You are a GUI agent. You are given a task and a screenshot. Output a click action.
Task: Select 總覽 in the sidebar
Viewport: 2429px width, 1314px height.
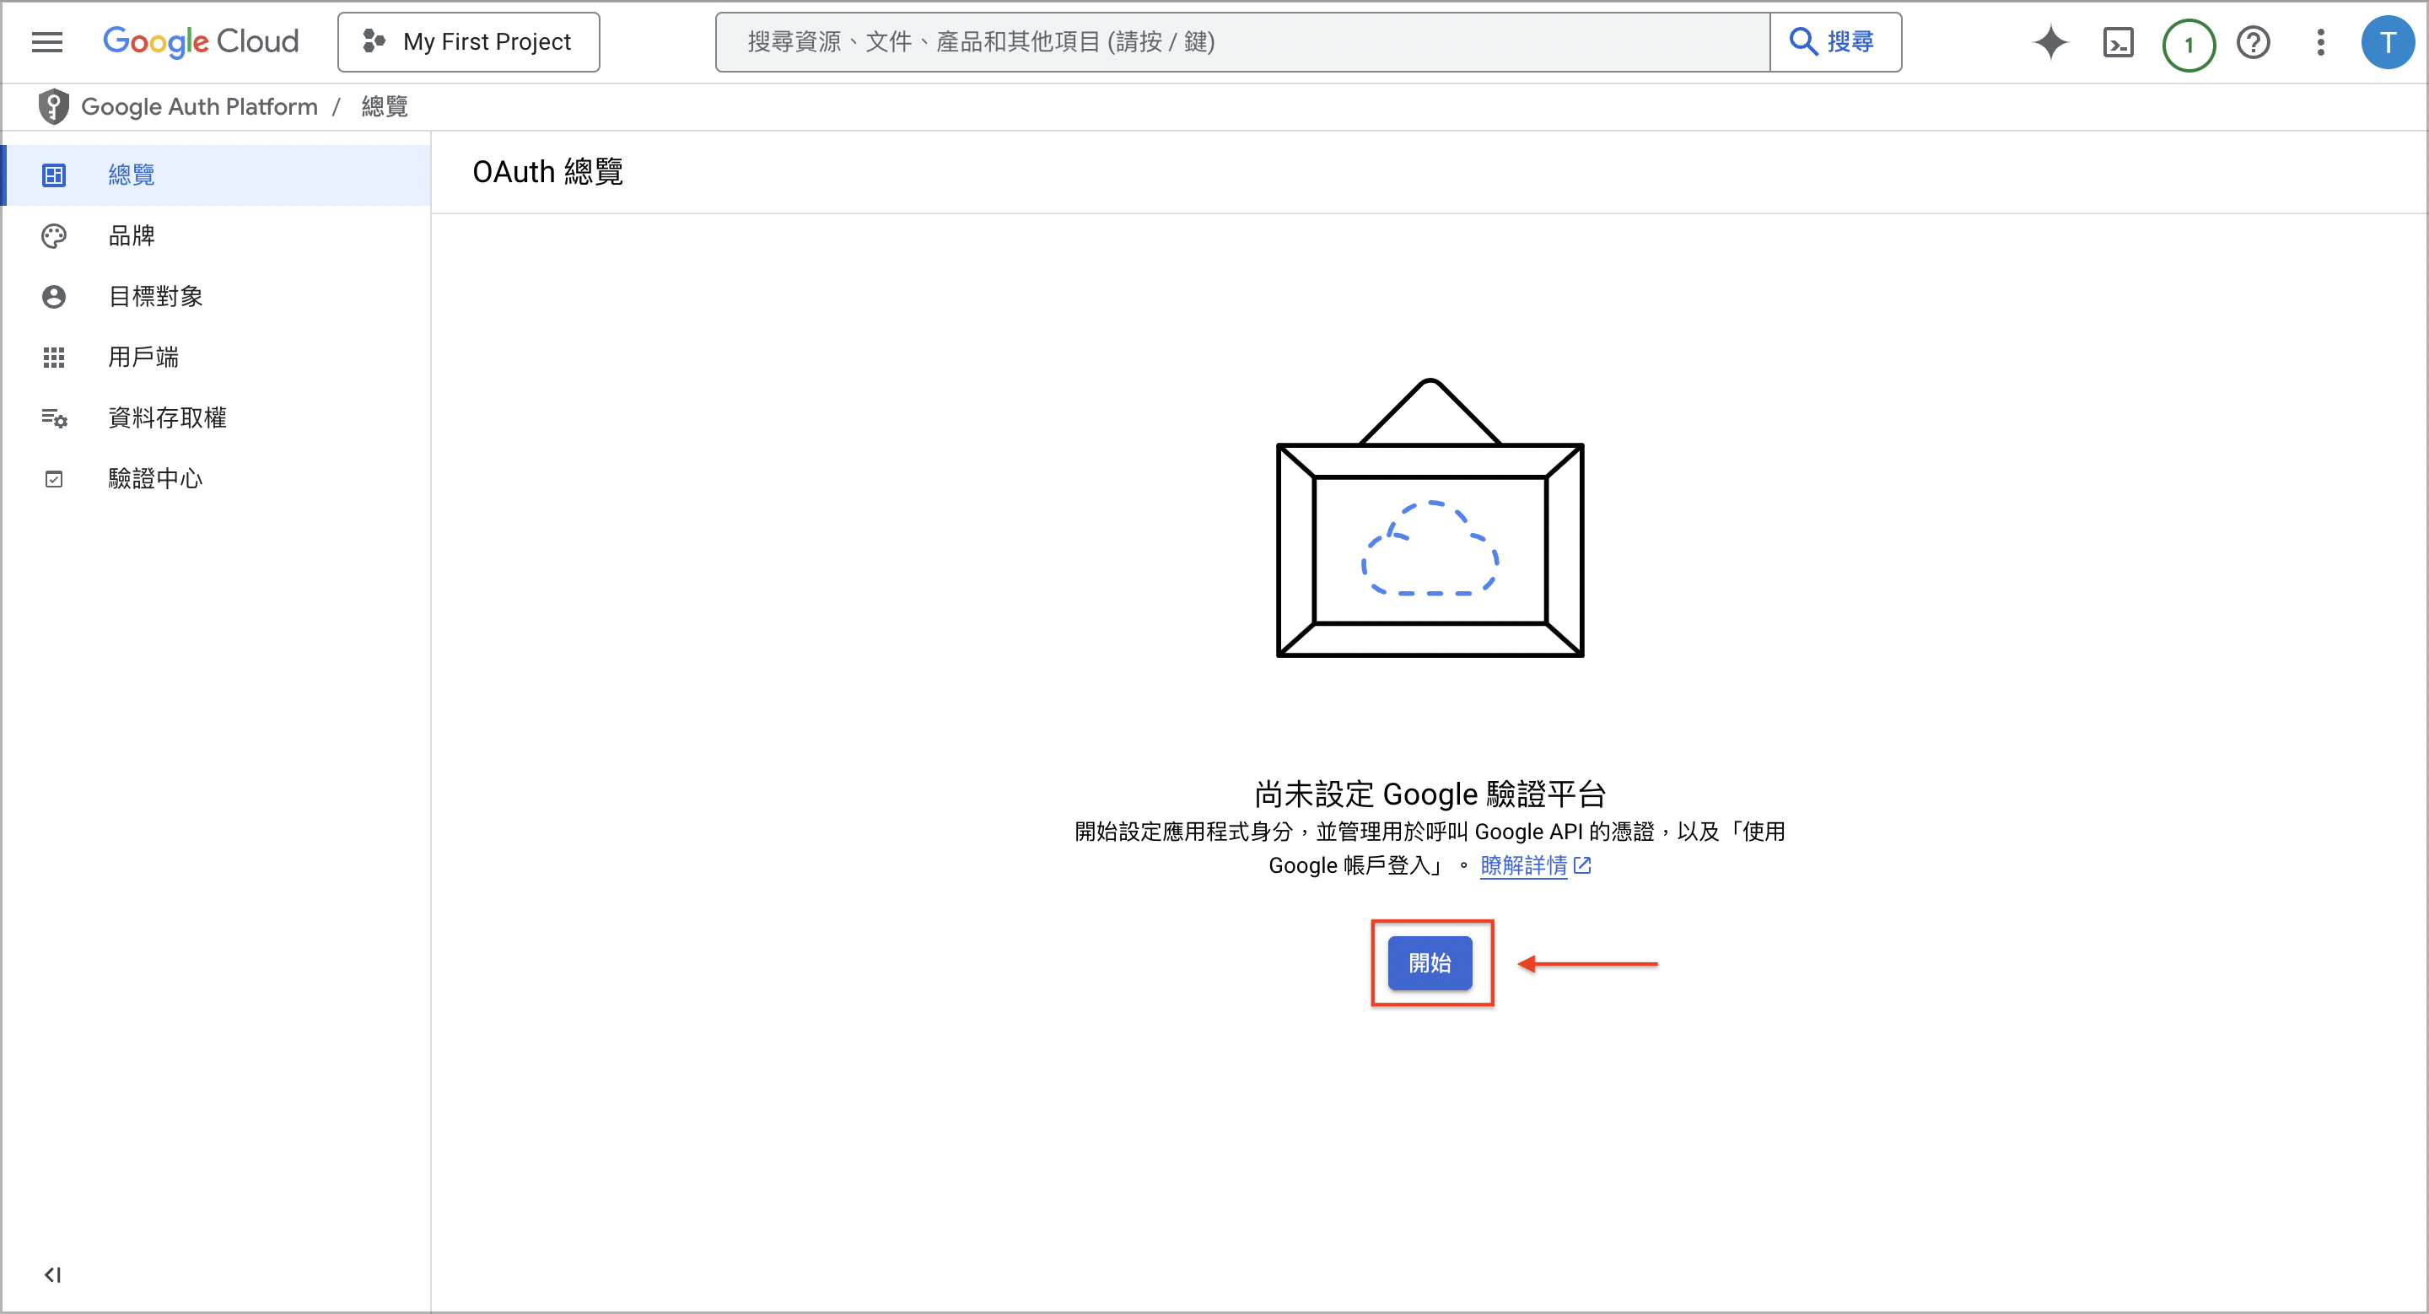[217, 175]
